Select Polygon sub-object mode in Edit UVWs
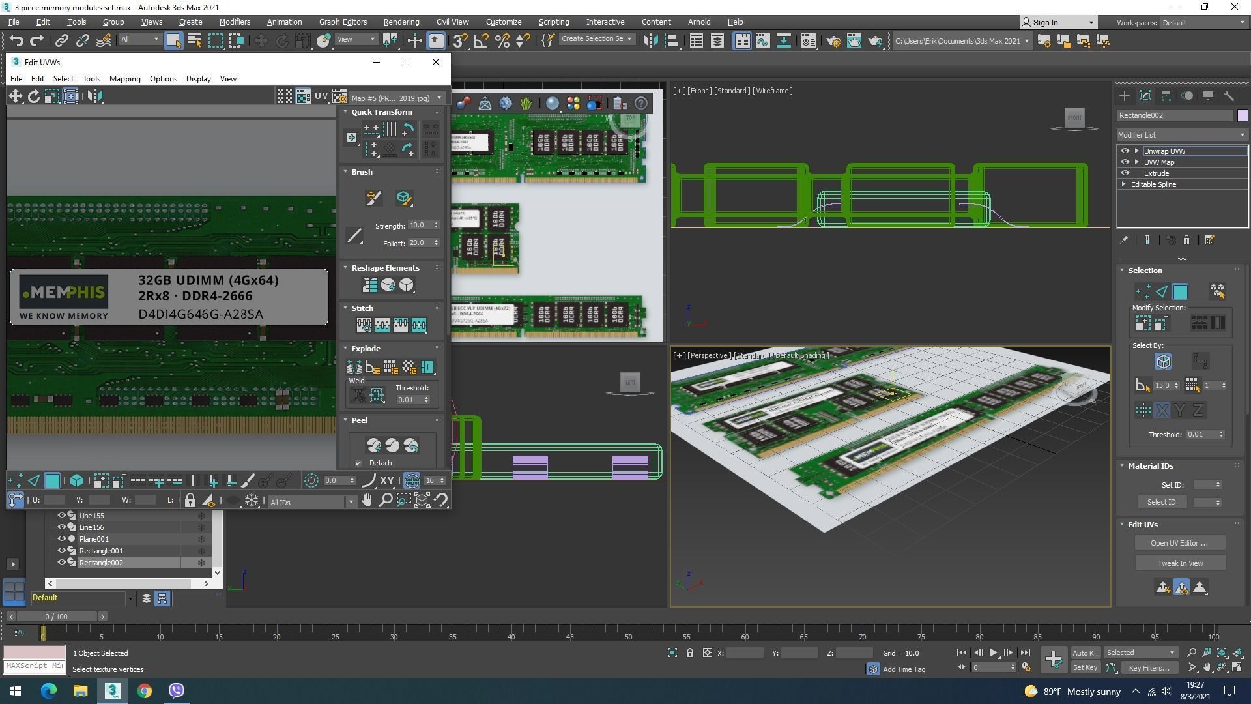Image resolution: width=1251 pixels, height=704 pixels. coord(52,481)
